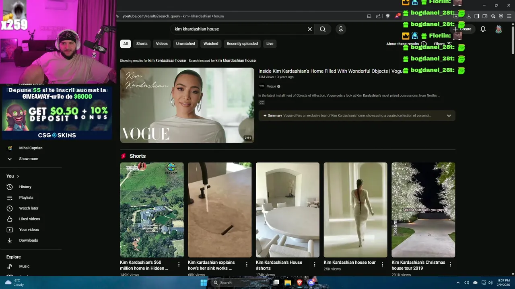Click About these results info icon

[424, 44]
